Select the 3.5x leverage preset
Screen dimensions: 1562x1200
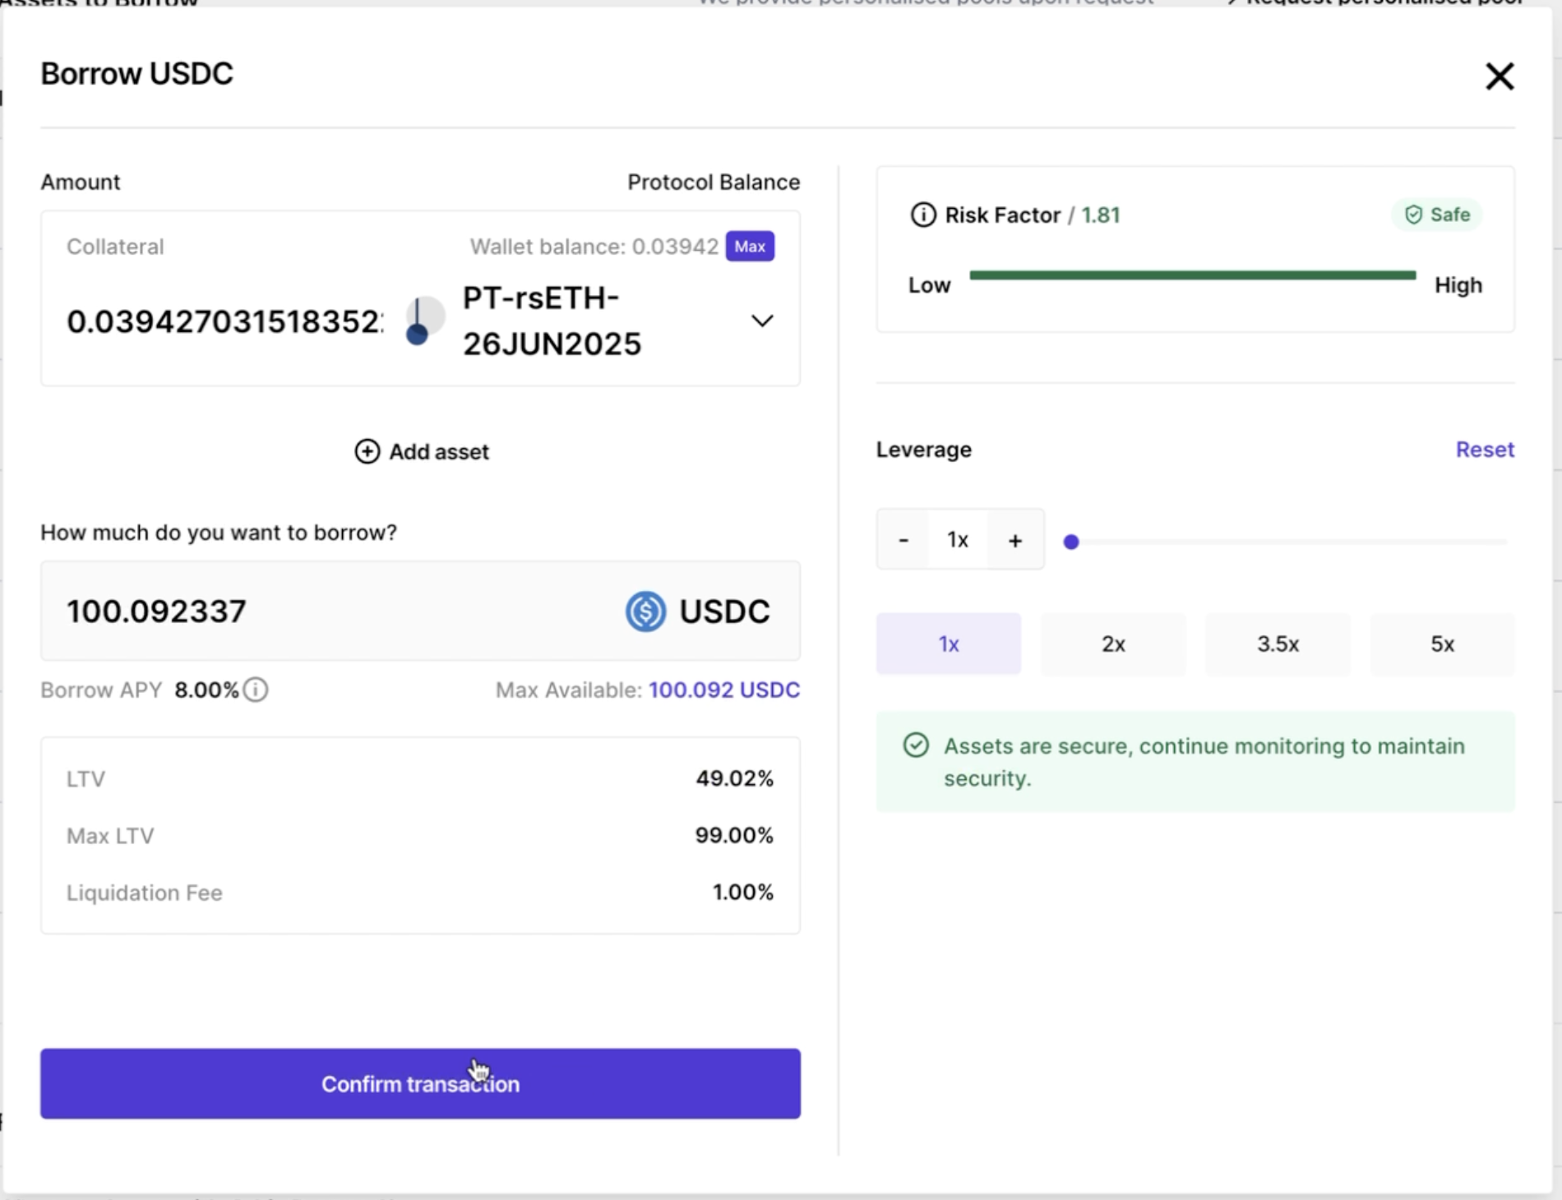click(x=1277, y=644)
